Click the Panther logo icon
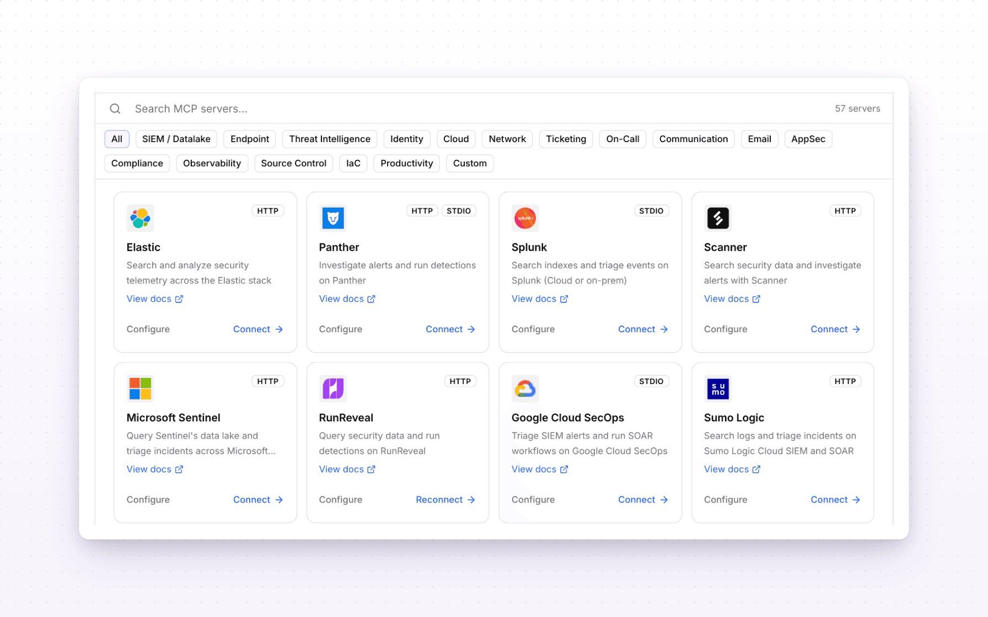The width and height of the screenshot is (988, 617). [x=332, y=218]
